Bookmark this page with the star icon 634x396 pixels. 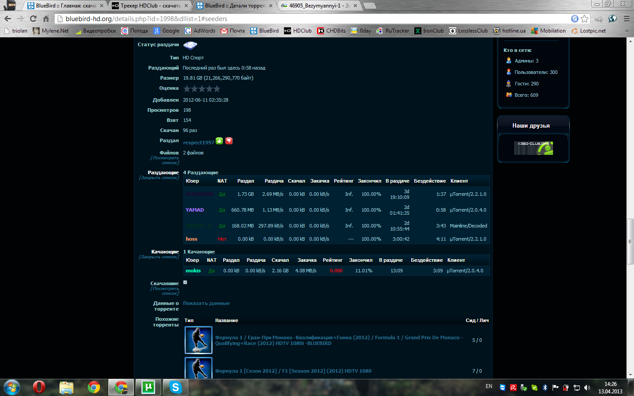(x=585, y=18)
